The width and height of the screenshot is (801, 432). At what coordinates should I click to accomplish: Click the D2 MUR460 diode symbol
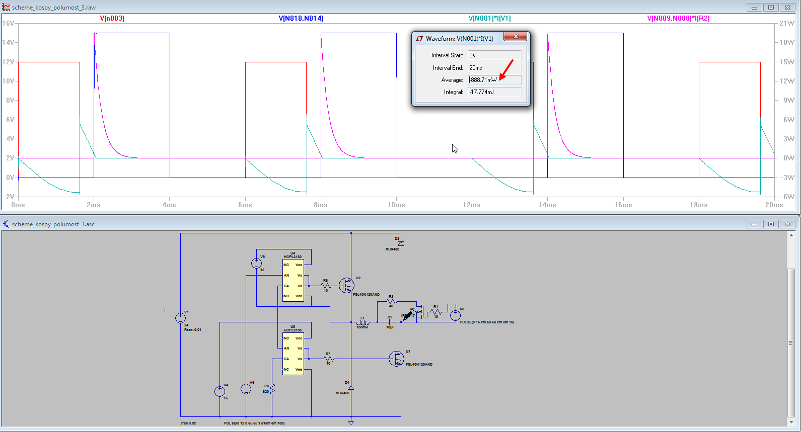coord(401,243)
